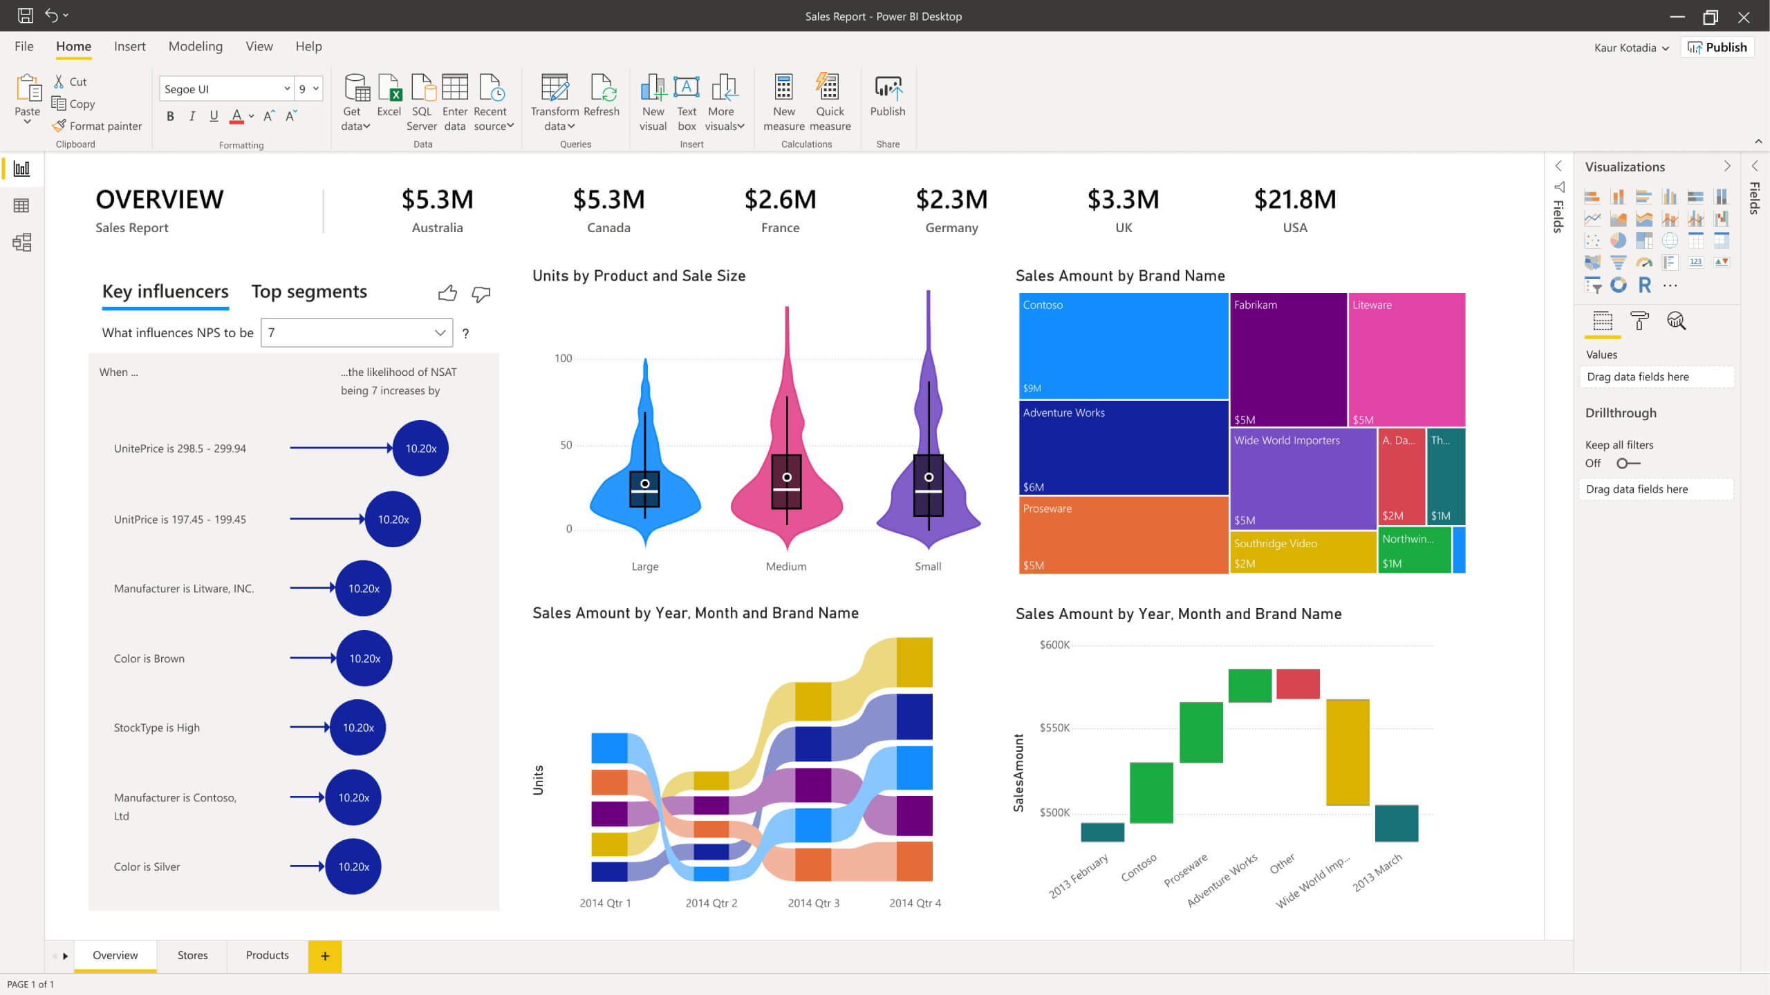1770x995 pixels.
Task: Switch to the Stores tab
Action: click(x=191, y=955)
